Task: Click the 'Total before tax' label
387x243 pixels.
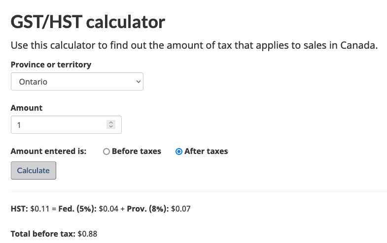Action: pos(43,234)
